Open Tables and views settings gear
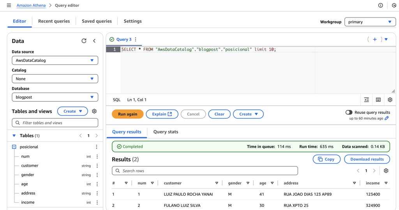Viewport: 399px width, 210px height. tap(94, 111)
